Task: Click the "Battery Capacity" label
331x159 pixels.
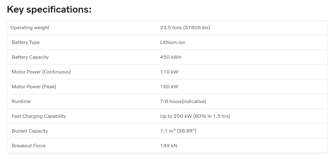Action: click(30, 57)
